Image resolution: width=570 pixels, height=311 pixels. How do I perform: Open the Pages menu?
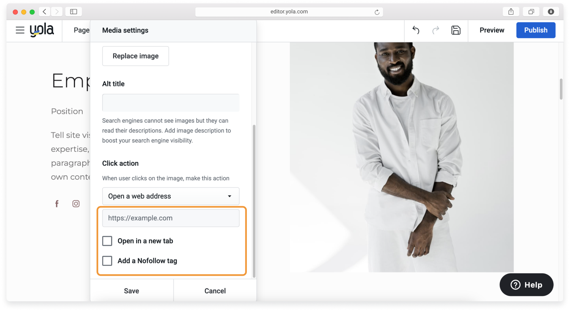(81, 30)
